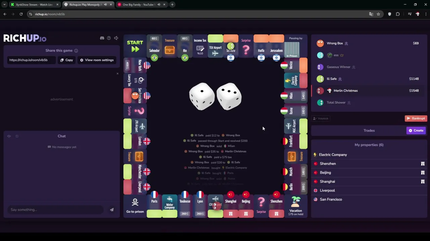Open the Chrome menu

tap(426, 14)
